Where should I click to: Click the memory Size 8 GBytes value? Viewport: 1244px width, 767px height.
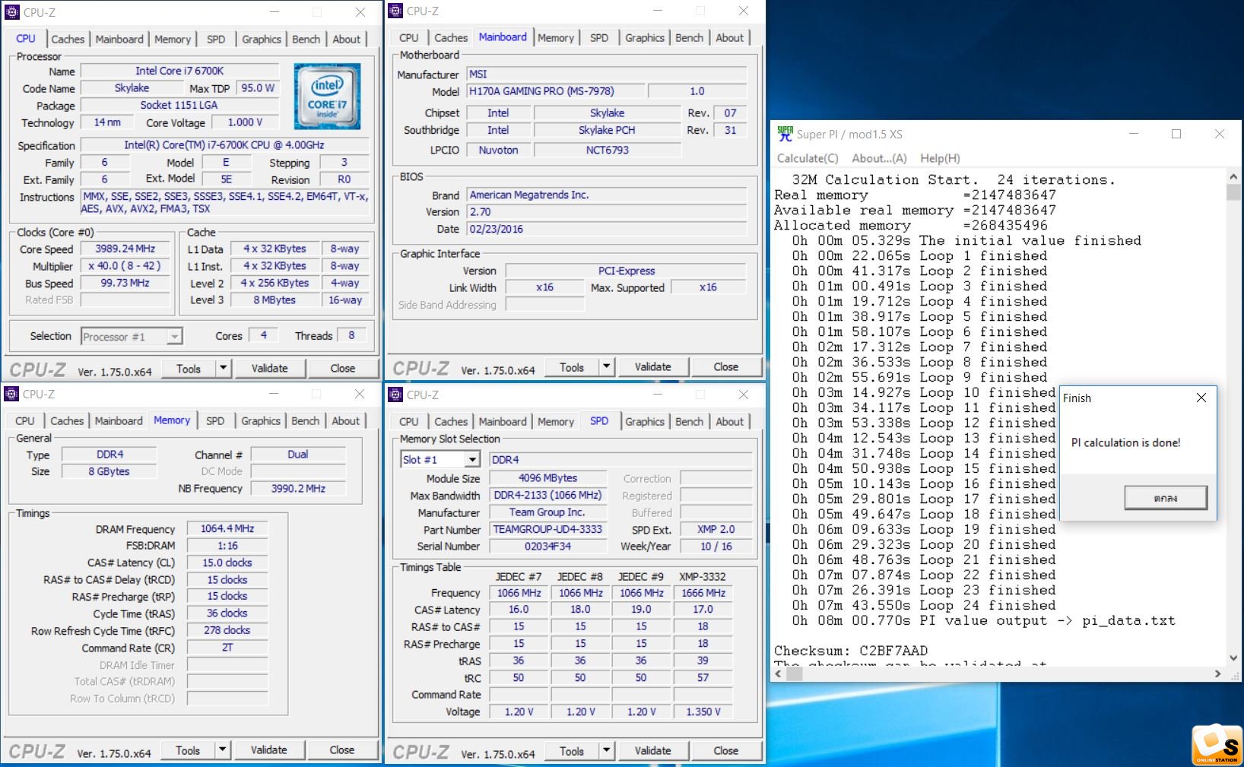pyautogui.click(x=109, y=472)
